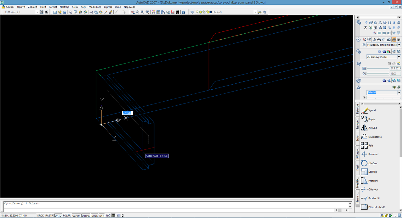Switch to the Elektrické palette tab
This screenshot has width=403, height=218.
358,109
